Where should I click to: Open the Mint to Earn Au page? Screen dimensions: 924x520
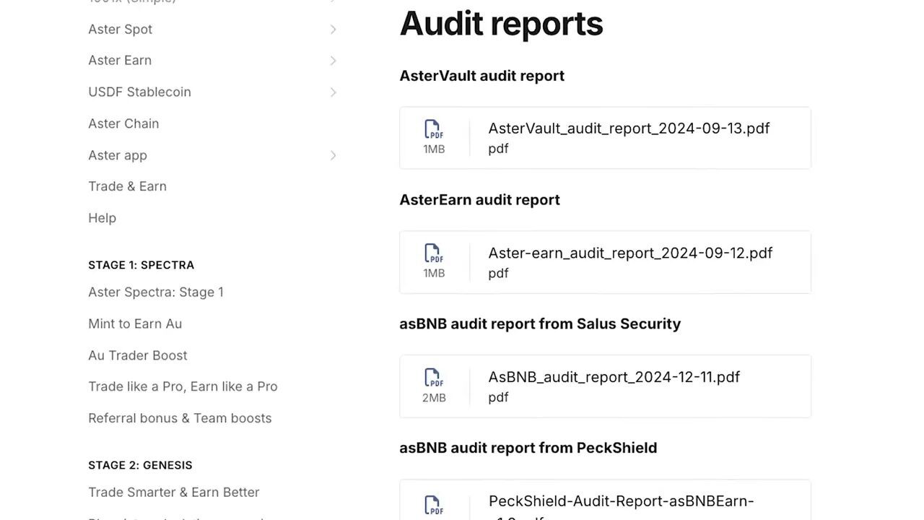[135, 324]
